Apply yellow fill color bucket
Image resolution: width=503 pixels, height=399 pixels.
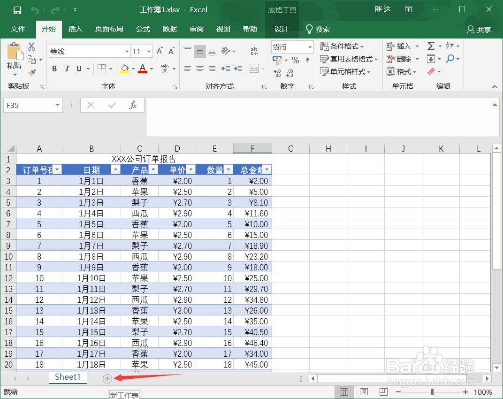(124, 69)
